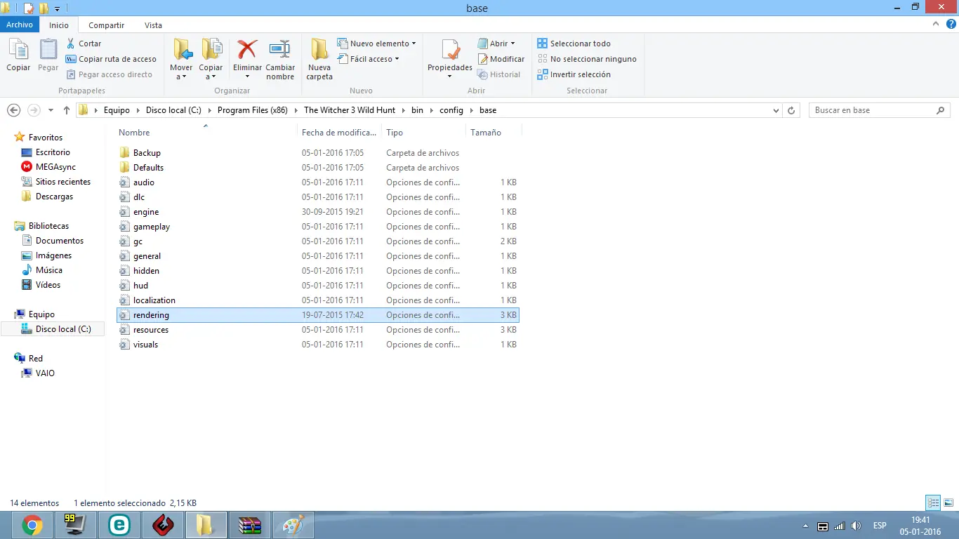Image resolution: width=959 pixels, height=539 pixels.
Task: Switch to the Compartir ribbon tab
Action: [x=107, y=25]
